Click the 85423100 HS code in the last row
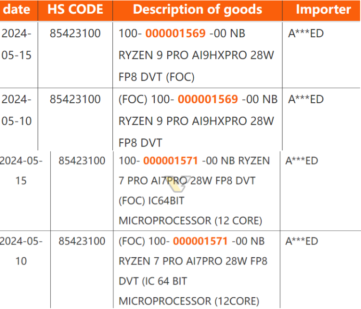The height and width of the screenshot is (309, 361). point(82,241)
